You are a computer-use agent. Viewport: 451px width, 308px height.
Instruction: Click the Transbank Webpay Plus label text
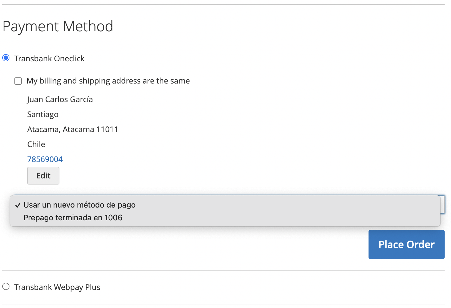(58, 287)
